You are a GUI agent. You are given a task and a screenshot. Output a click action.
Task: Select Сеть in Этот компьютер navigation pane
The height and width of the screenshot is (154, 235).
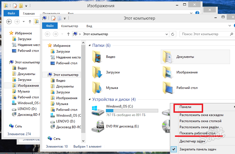pos(54,139)
